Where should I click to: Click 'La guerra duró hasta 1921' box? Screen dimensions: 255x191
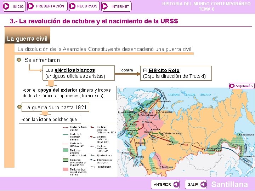click(55, 107)
